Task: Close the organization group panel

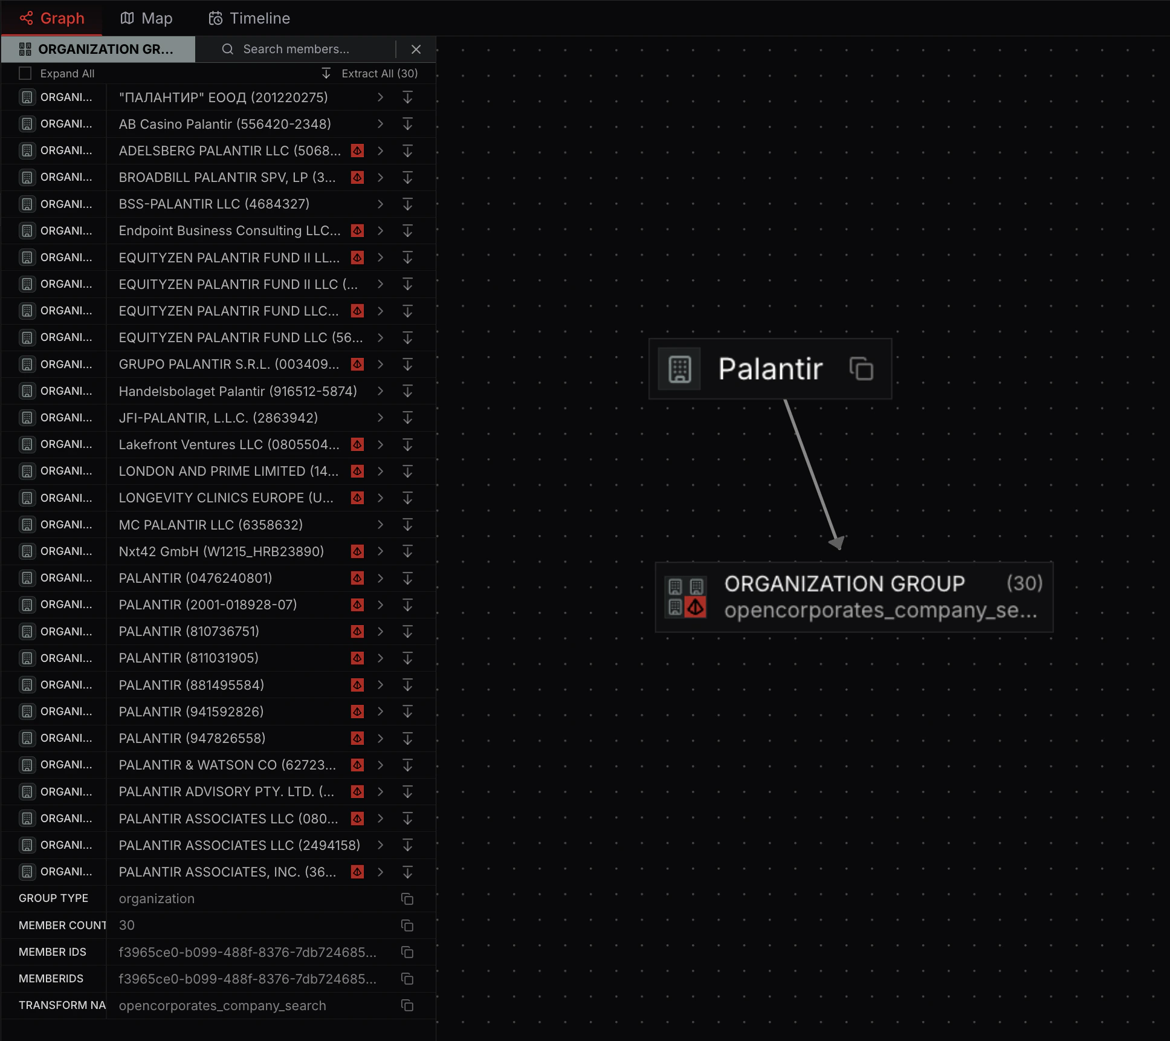Action: (416, 49)
